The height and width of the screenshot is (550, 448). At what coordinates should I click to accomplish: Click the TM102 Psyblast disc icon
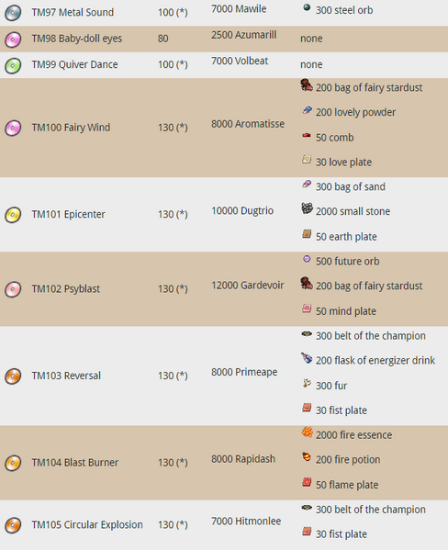click(13, 289)
